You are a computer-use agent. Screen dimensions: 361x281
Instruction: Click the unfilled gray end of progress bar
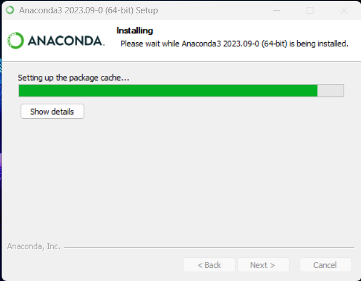[x=331, y=91]
